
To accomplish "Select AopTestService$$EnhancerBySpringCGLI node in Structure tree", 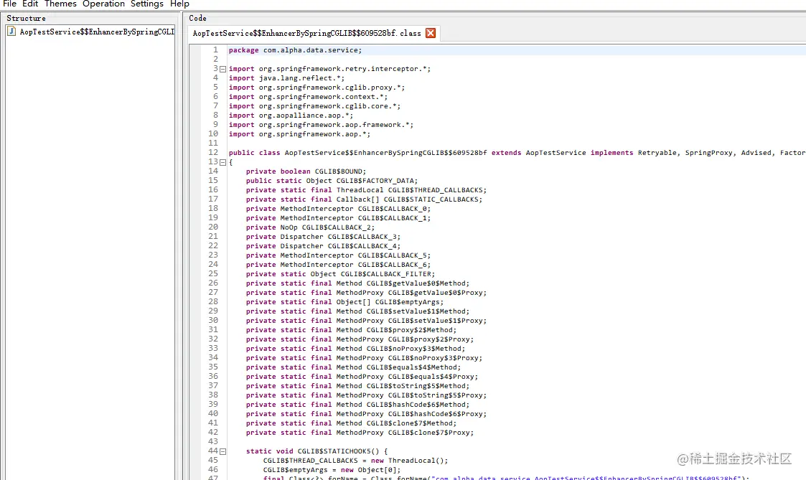I will click(97, 32).
